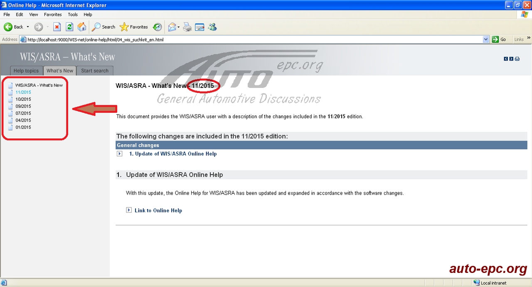Click the Edit page toolbar icon

tap(200, 27)
